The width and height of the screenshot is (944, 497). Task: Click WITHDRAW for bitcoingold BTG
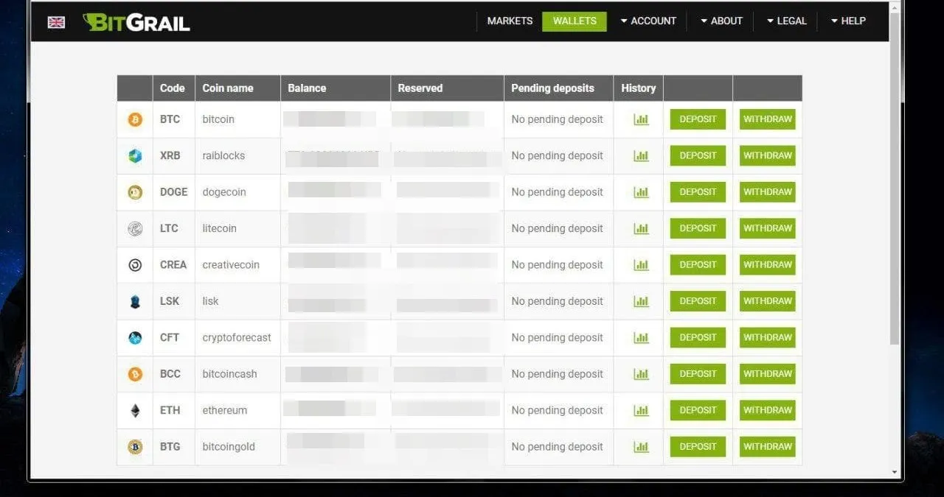pos(768,447)
